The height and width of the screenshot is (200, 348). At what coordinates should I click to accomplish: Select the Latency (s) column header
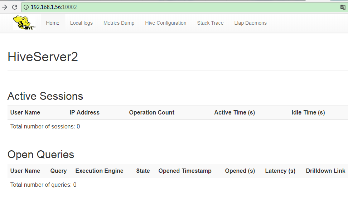click(x=280, y=171)
